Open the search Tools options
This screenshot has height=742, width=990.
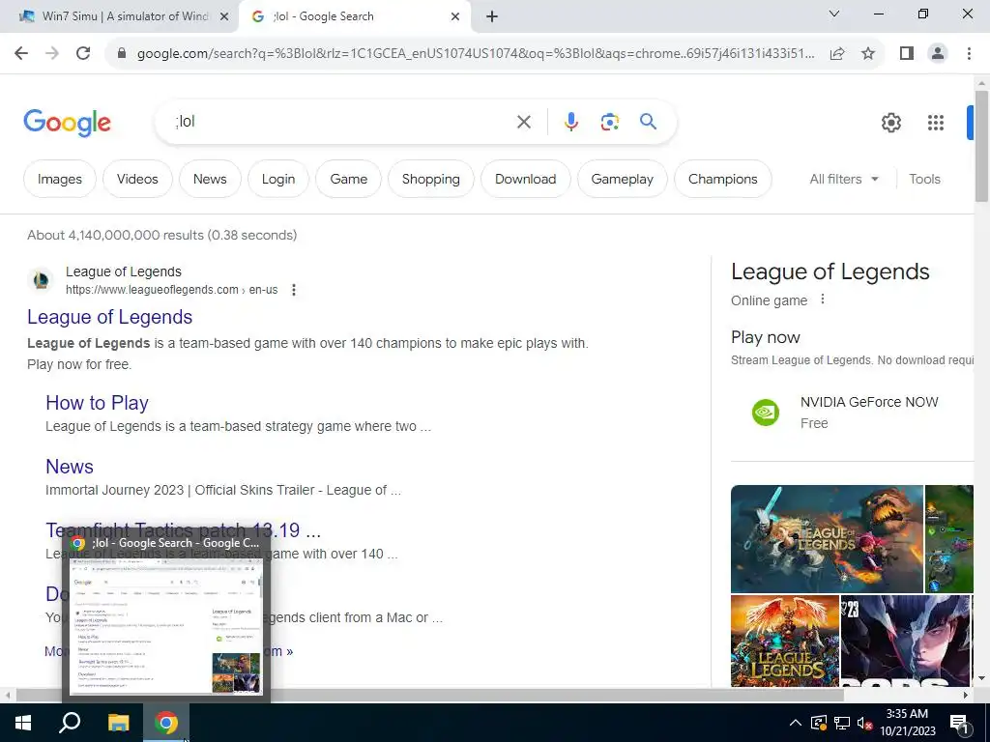tap(924, 179)
